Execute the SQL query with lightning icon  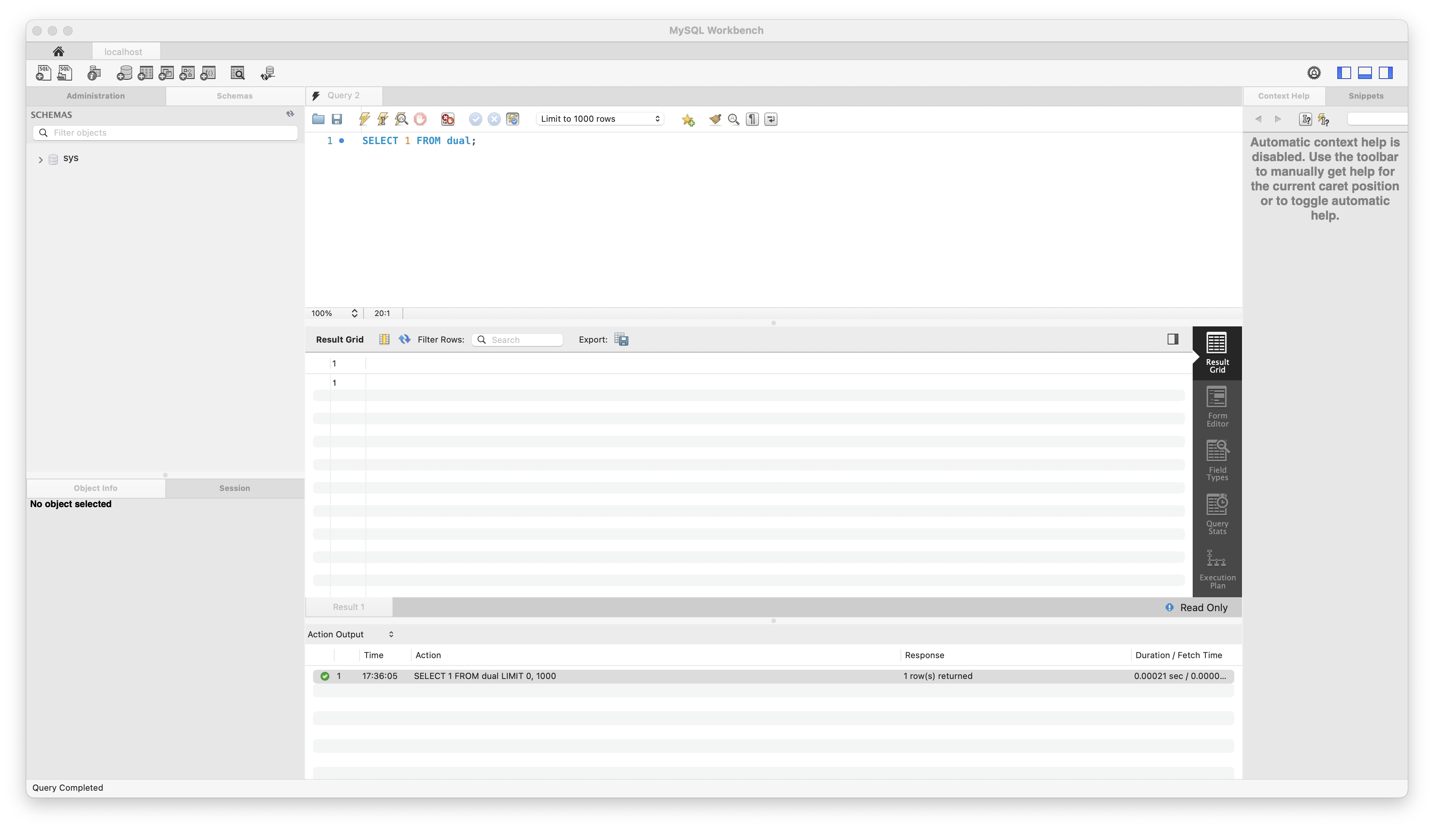click(x=364, y=119)
